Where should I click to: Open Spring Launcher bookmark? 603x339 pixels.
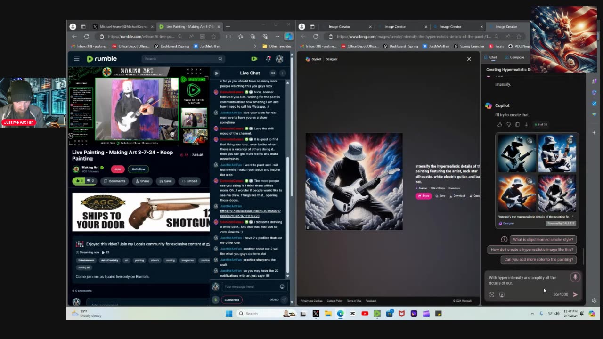[469, 46]
